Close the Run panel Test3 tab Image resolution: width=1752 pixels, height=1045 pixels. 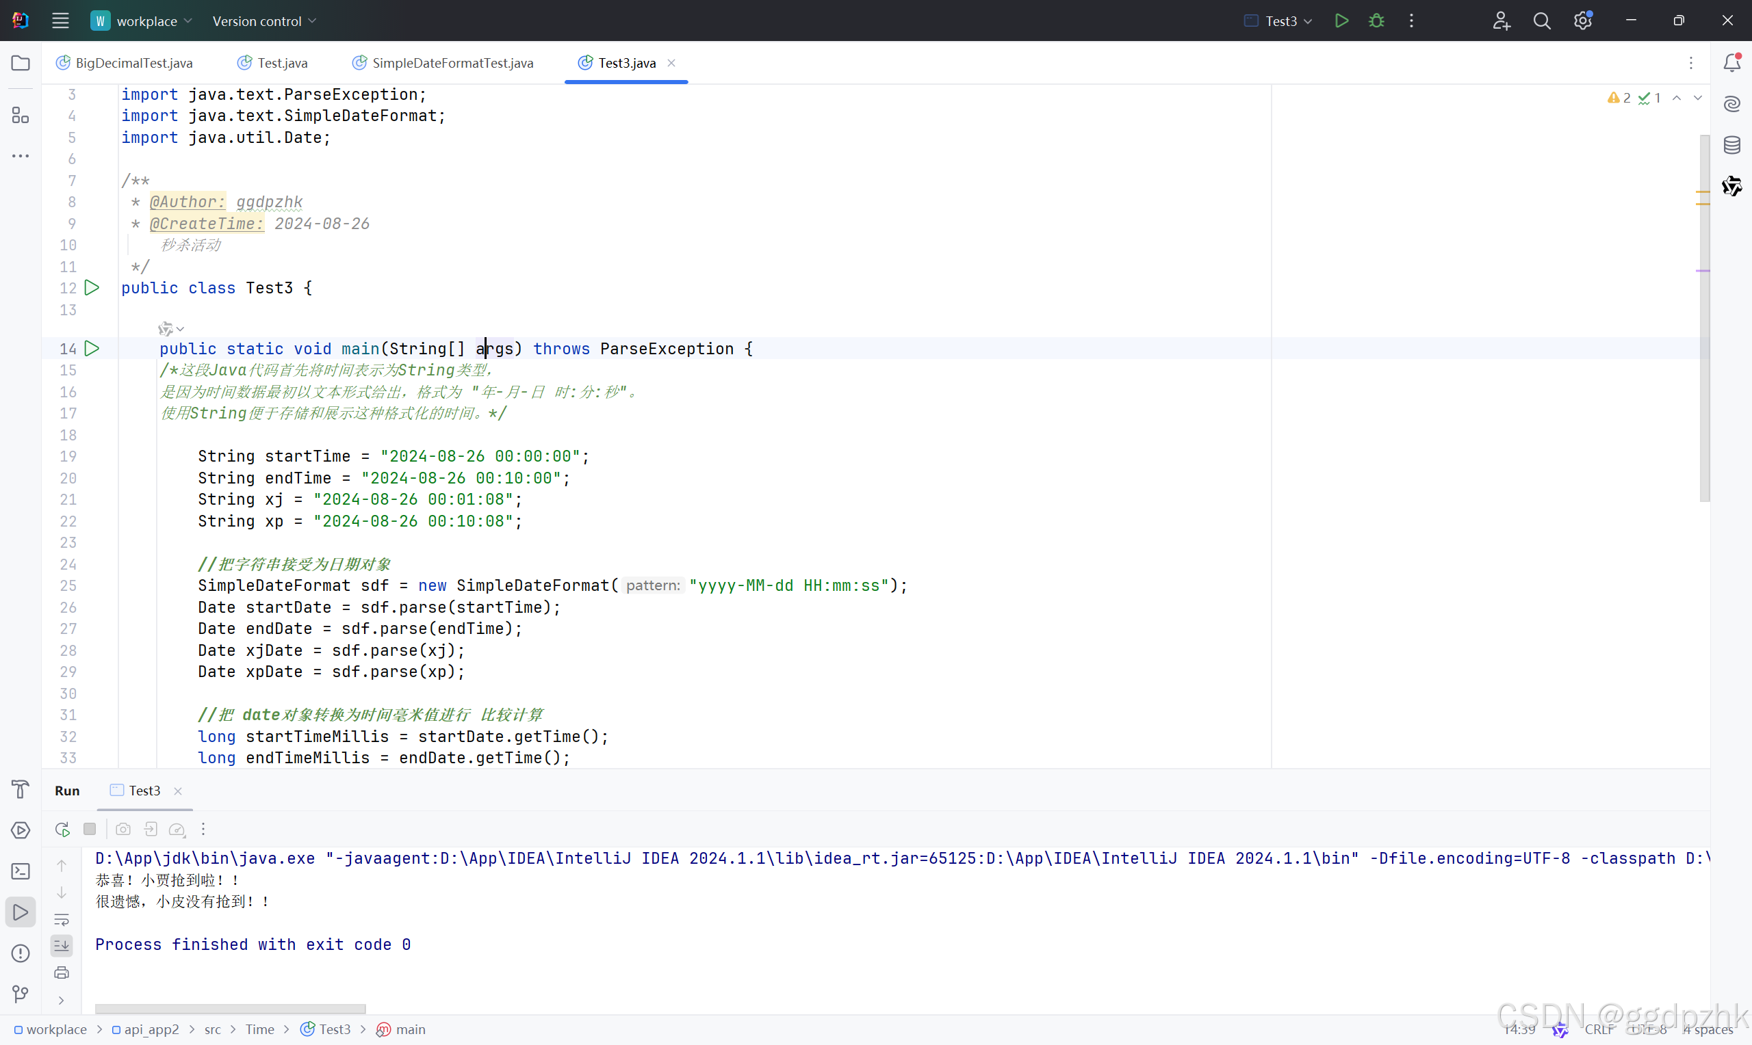(x=178, y=791)
